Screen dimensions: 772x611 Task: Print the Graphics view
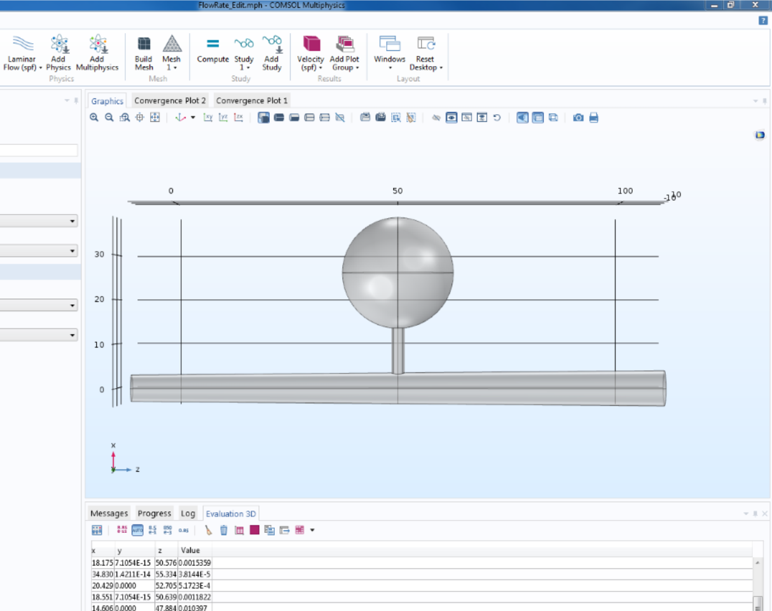(x=594, y=117)
